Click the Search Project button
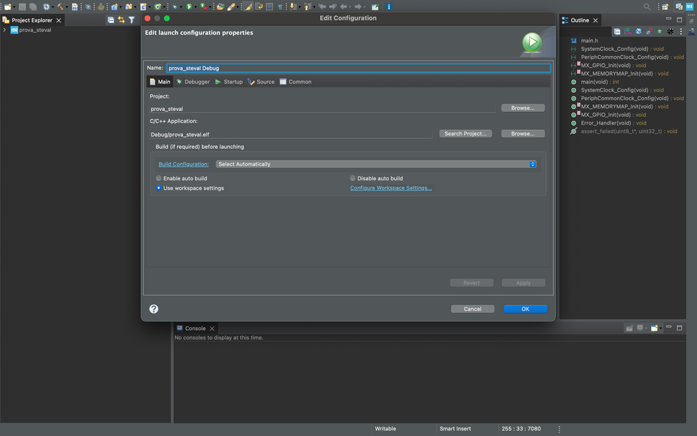This screenshot has height=436, width=697. (465, 133)
